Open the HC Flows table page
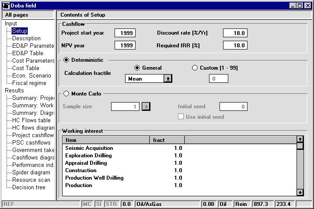The image size is (314, 209). (31, 120)
